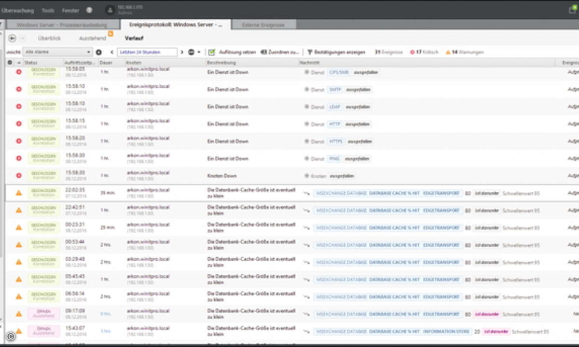The image size is (579, 347).
Task: Click the critical icon of the CIFS/SMB row
Action: [19, 72]
